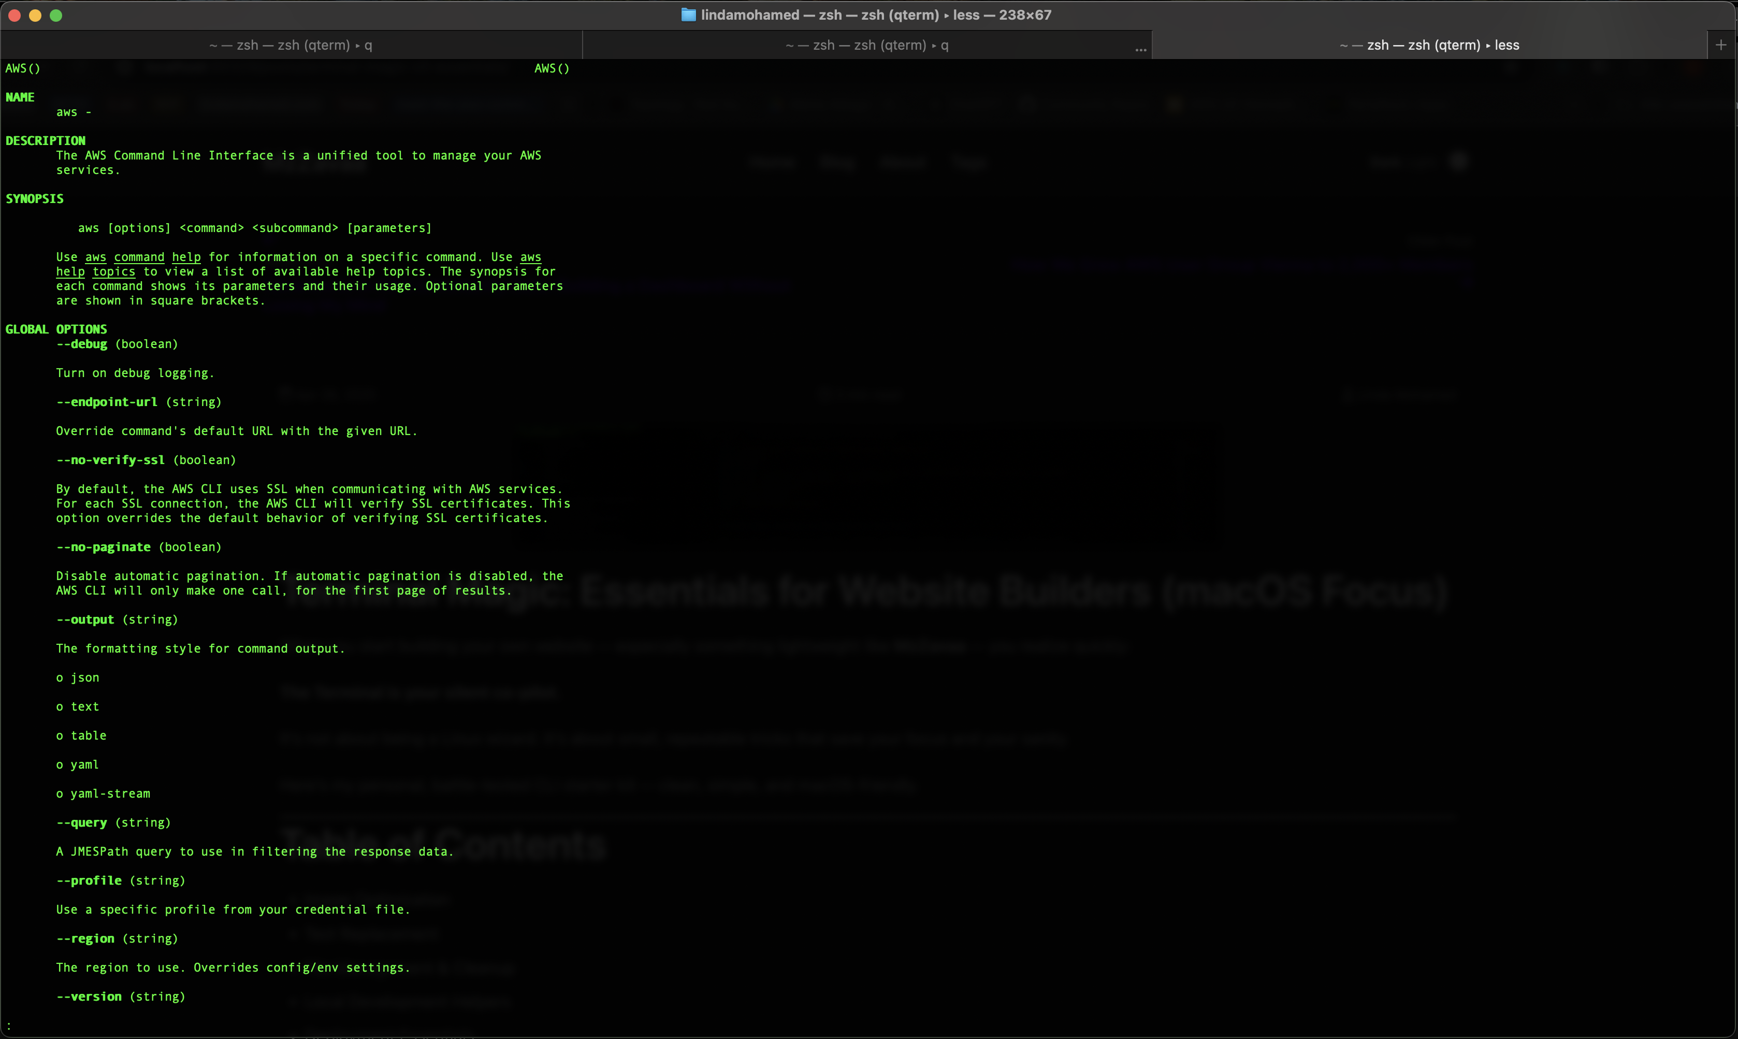Click the '--version' option text
1738x1039 pixels.
[x=89, y=997]
